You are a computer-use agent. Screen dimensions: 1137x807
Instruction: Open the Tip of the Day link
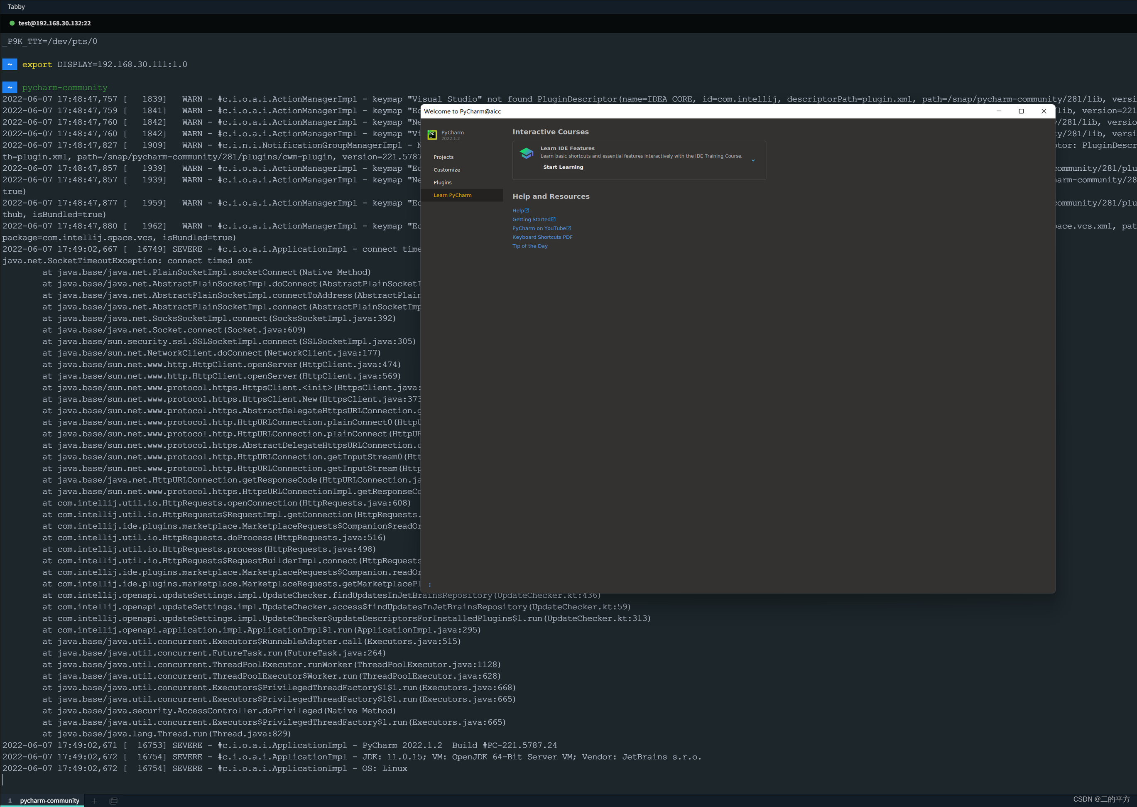[x=530, y=245]
